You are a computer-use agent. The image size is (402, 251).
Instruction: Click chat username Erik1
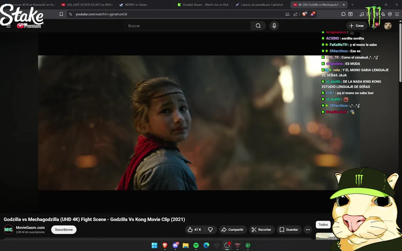pyautogui.click(x=330, y=93)
